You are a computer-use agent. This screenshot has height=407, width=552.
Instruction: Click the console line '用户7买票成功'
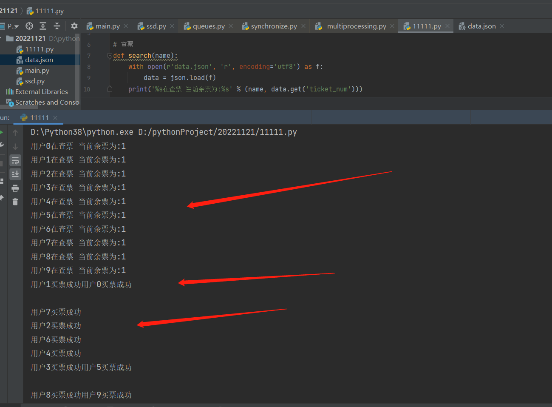pyautogui.click(x=56, y=312)
